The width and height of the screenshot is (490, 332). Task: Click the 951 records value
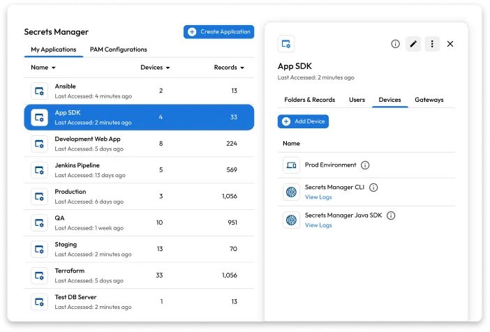[232, 222]
